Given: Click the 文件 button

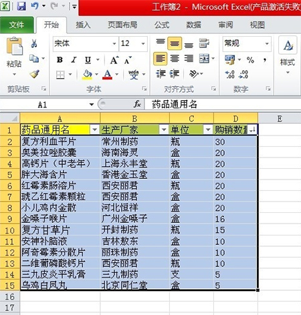Looking at the screenshot, I should pyautogui.click(x=17, y=25).
